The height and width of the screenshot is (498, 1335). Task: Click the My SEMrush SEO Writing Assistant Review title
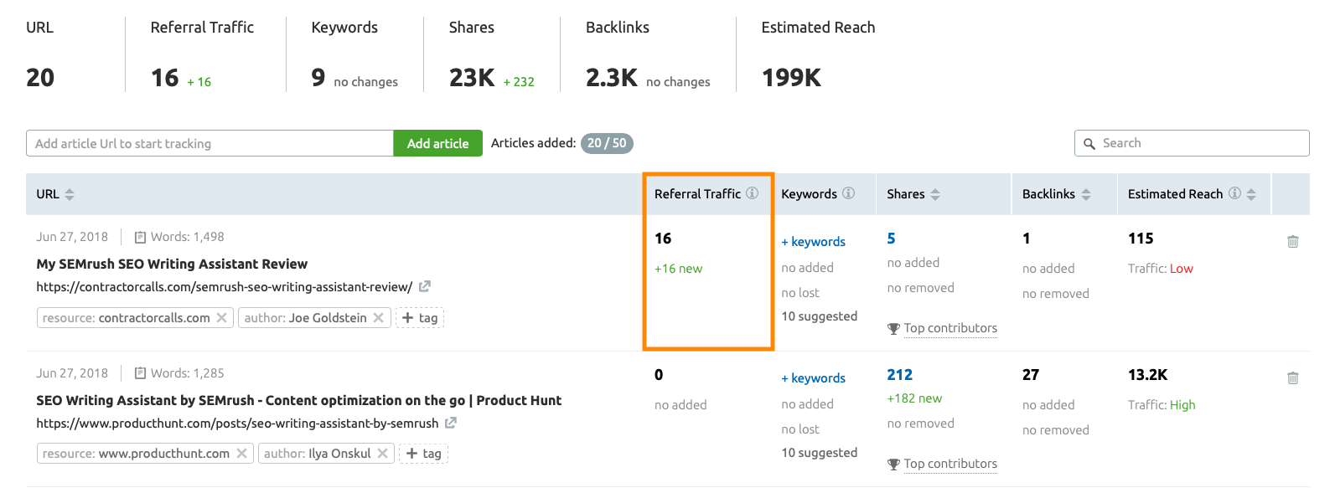click(x=172, y=264)
